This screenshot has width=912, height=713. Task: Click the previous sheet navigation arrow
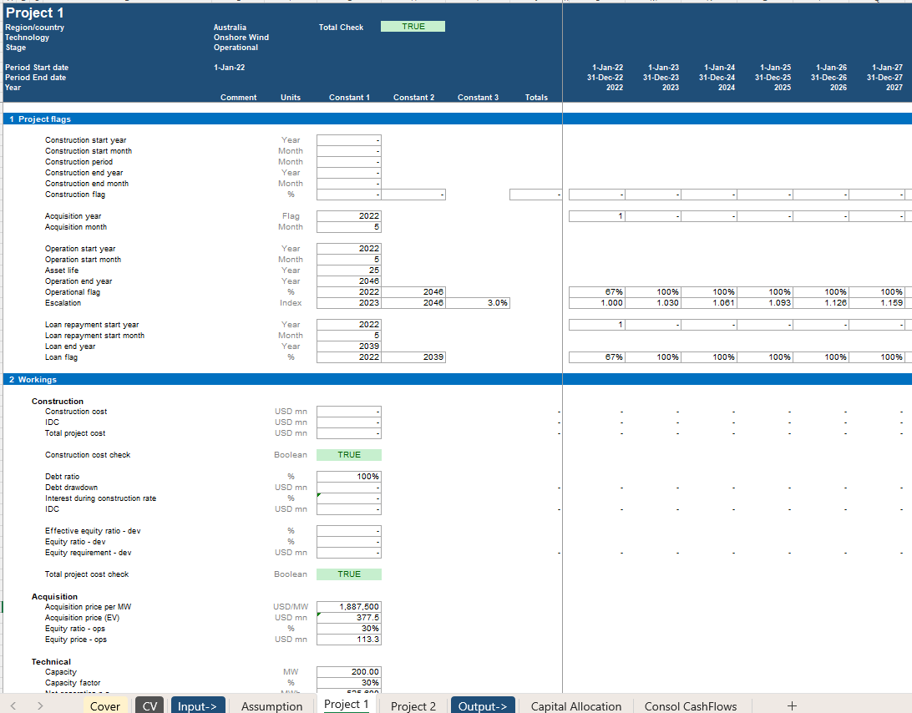[13, 706]
